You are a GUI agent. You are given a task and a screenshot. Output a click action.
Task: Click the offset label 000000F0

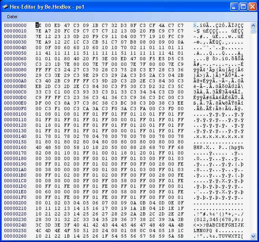15,109
